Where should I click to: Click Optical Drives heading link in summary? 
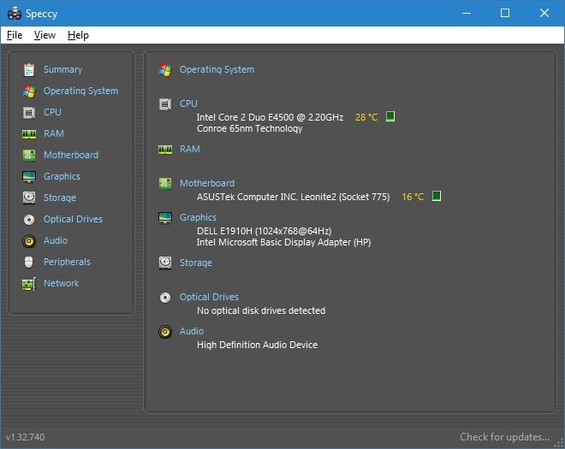(209, 297)
